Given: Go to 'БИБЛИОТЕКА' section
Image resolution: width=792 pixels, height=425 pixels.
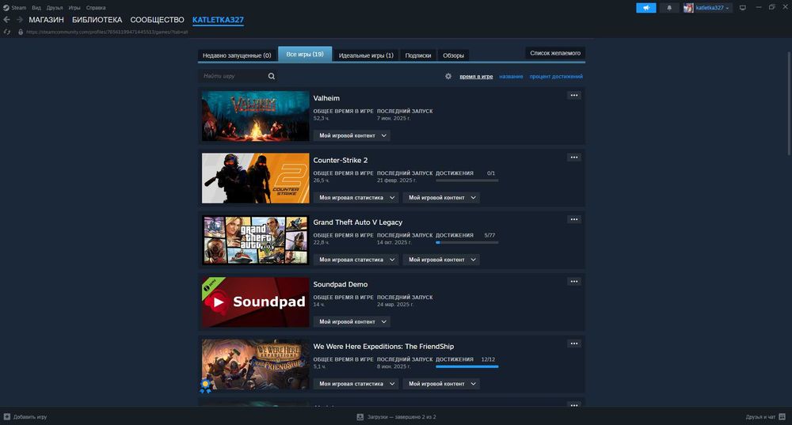Looking at the screenshot, I should coord(97,20).
